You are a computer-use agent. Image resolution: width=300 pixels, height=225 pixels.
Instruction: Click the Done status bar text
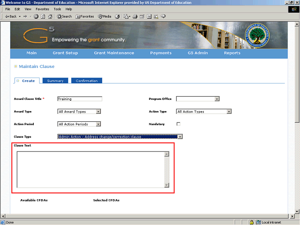click(x=10, y=222)
